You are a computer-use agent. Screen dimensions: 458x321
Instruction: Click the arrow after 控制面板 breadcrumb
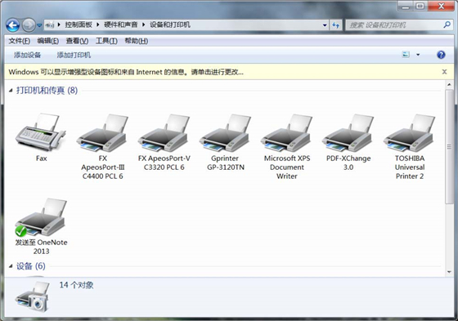coord(98,25)
